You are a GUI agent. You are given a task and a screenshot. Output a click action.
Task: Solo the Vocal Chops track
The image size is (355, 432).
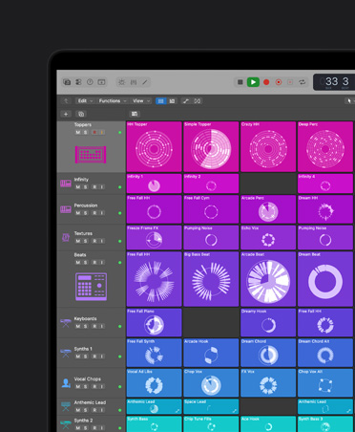tap(86, 386)
